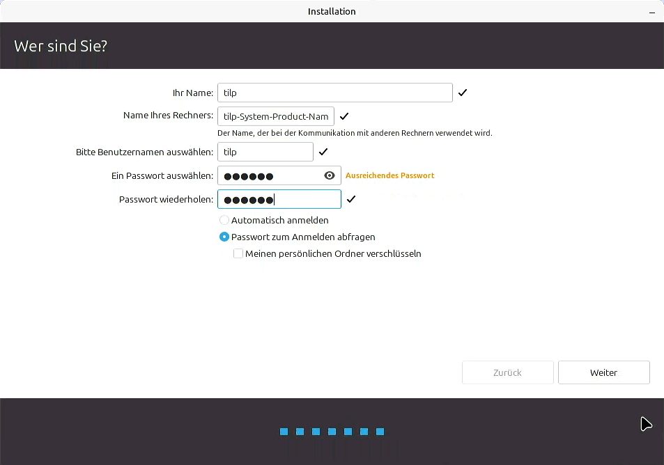Click the greyed-out Zurück button

point(507,372)
